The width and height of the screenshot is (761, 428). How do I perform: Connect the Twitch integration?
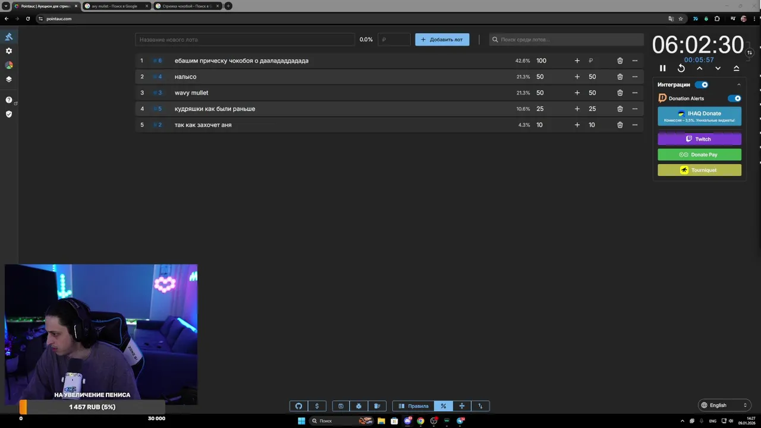700,139
